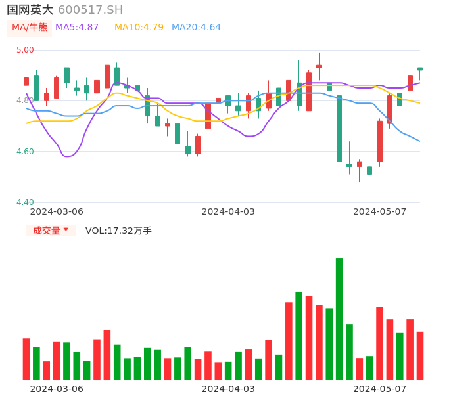Click the 2024-05-07 date under the price chart

(380, 211)
